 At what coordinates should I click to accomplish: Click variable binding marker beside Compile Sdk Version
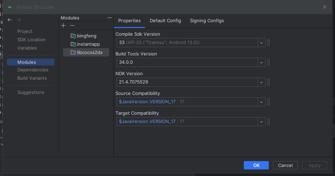(269, 43)
